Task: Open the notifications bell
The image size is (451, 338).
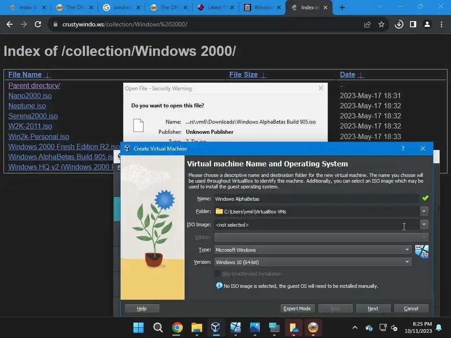Action: coord(439,327)
